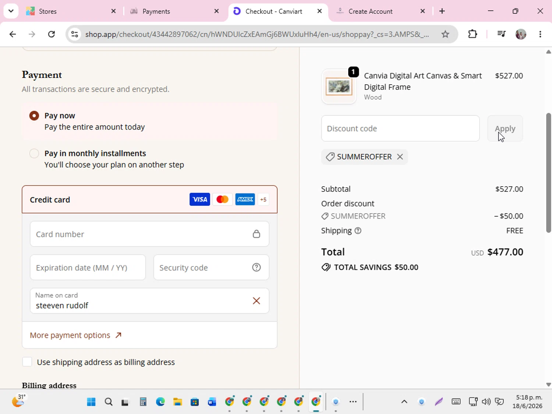Expand the tab search dropdown
This screenshot has height=414, width=552.
tap(11, 11)
